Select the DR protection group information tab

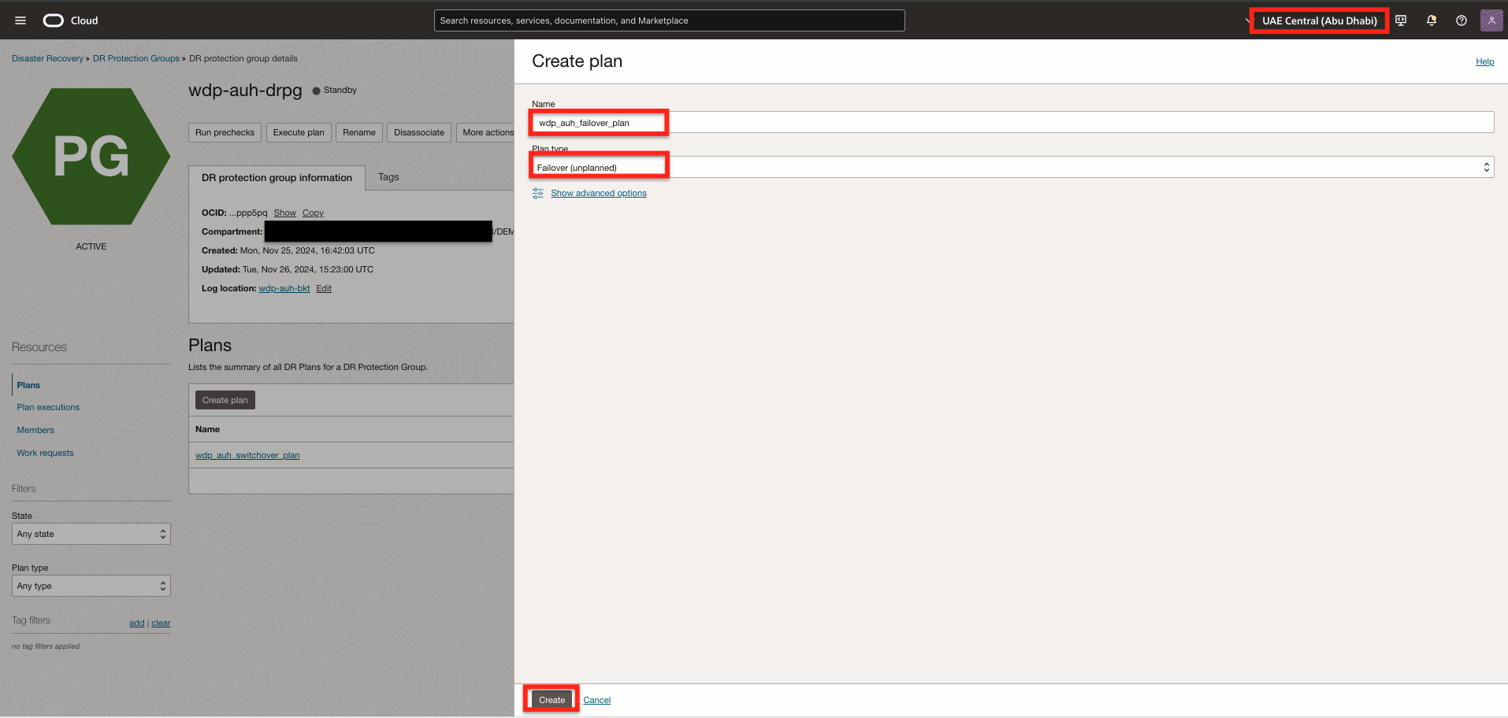click(x=277, y=178)
